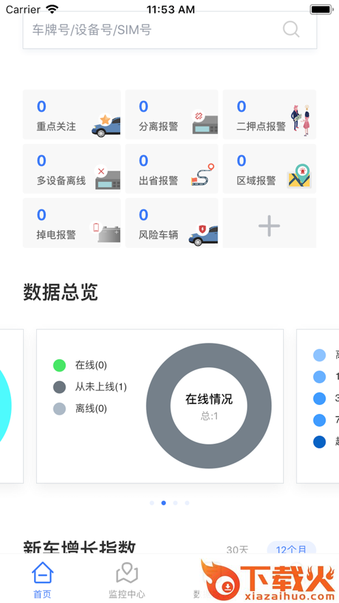Select the 离线(0) legend label
Viewport: 339px width, 603px height.
click(x=91, y=408)
